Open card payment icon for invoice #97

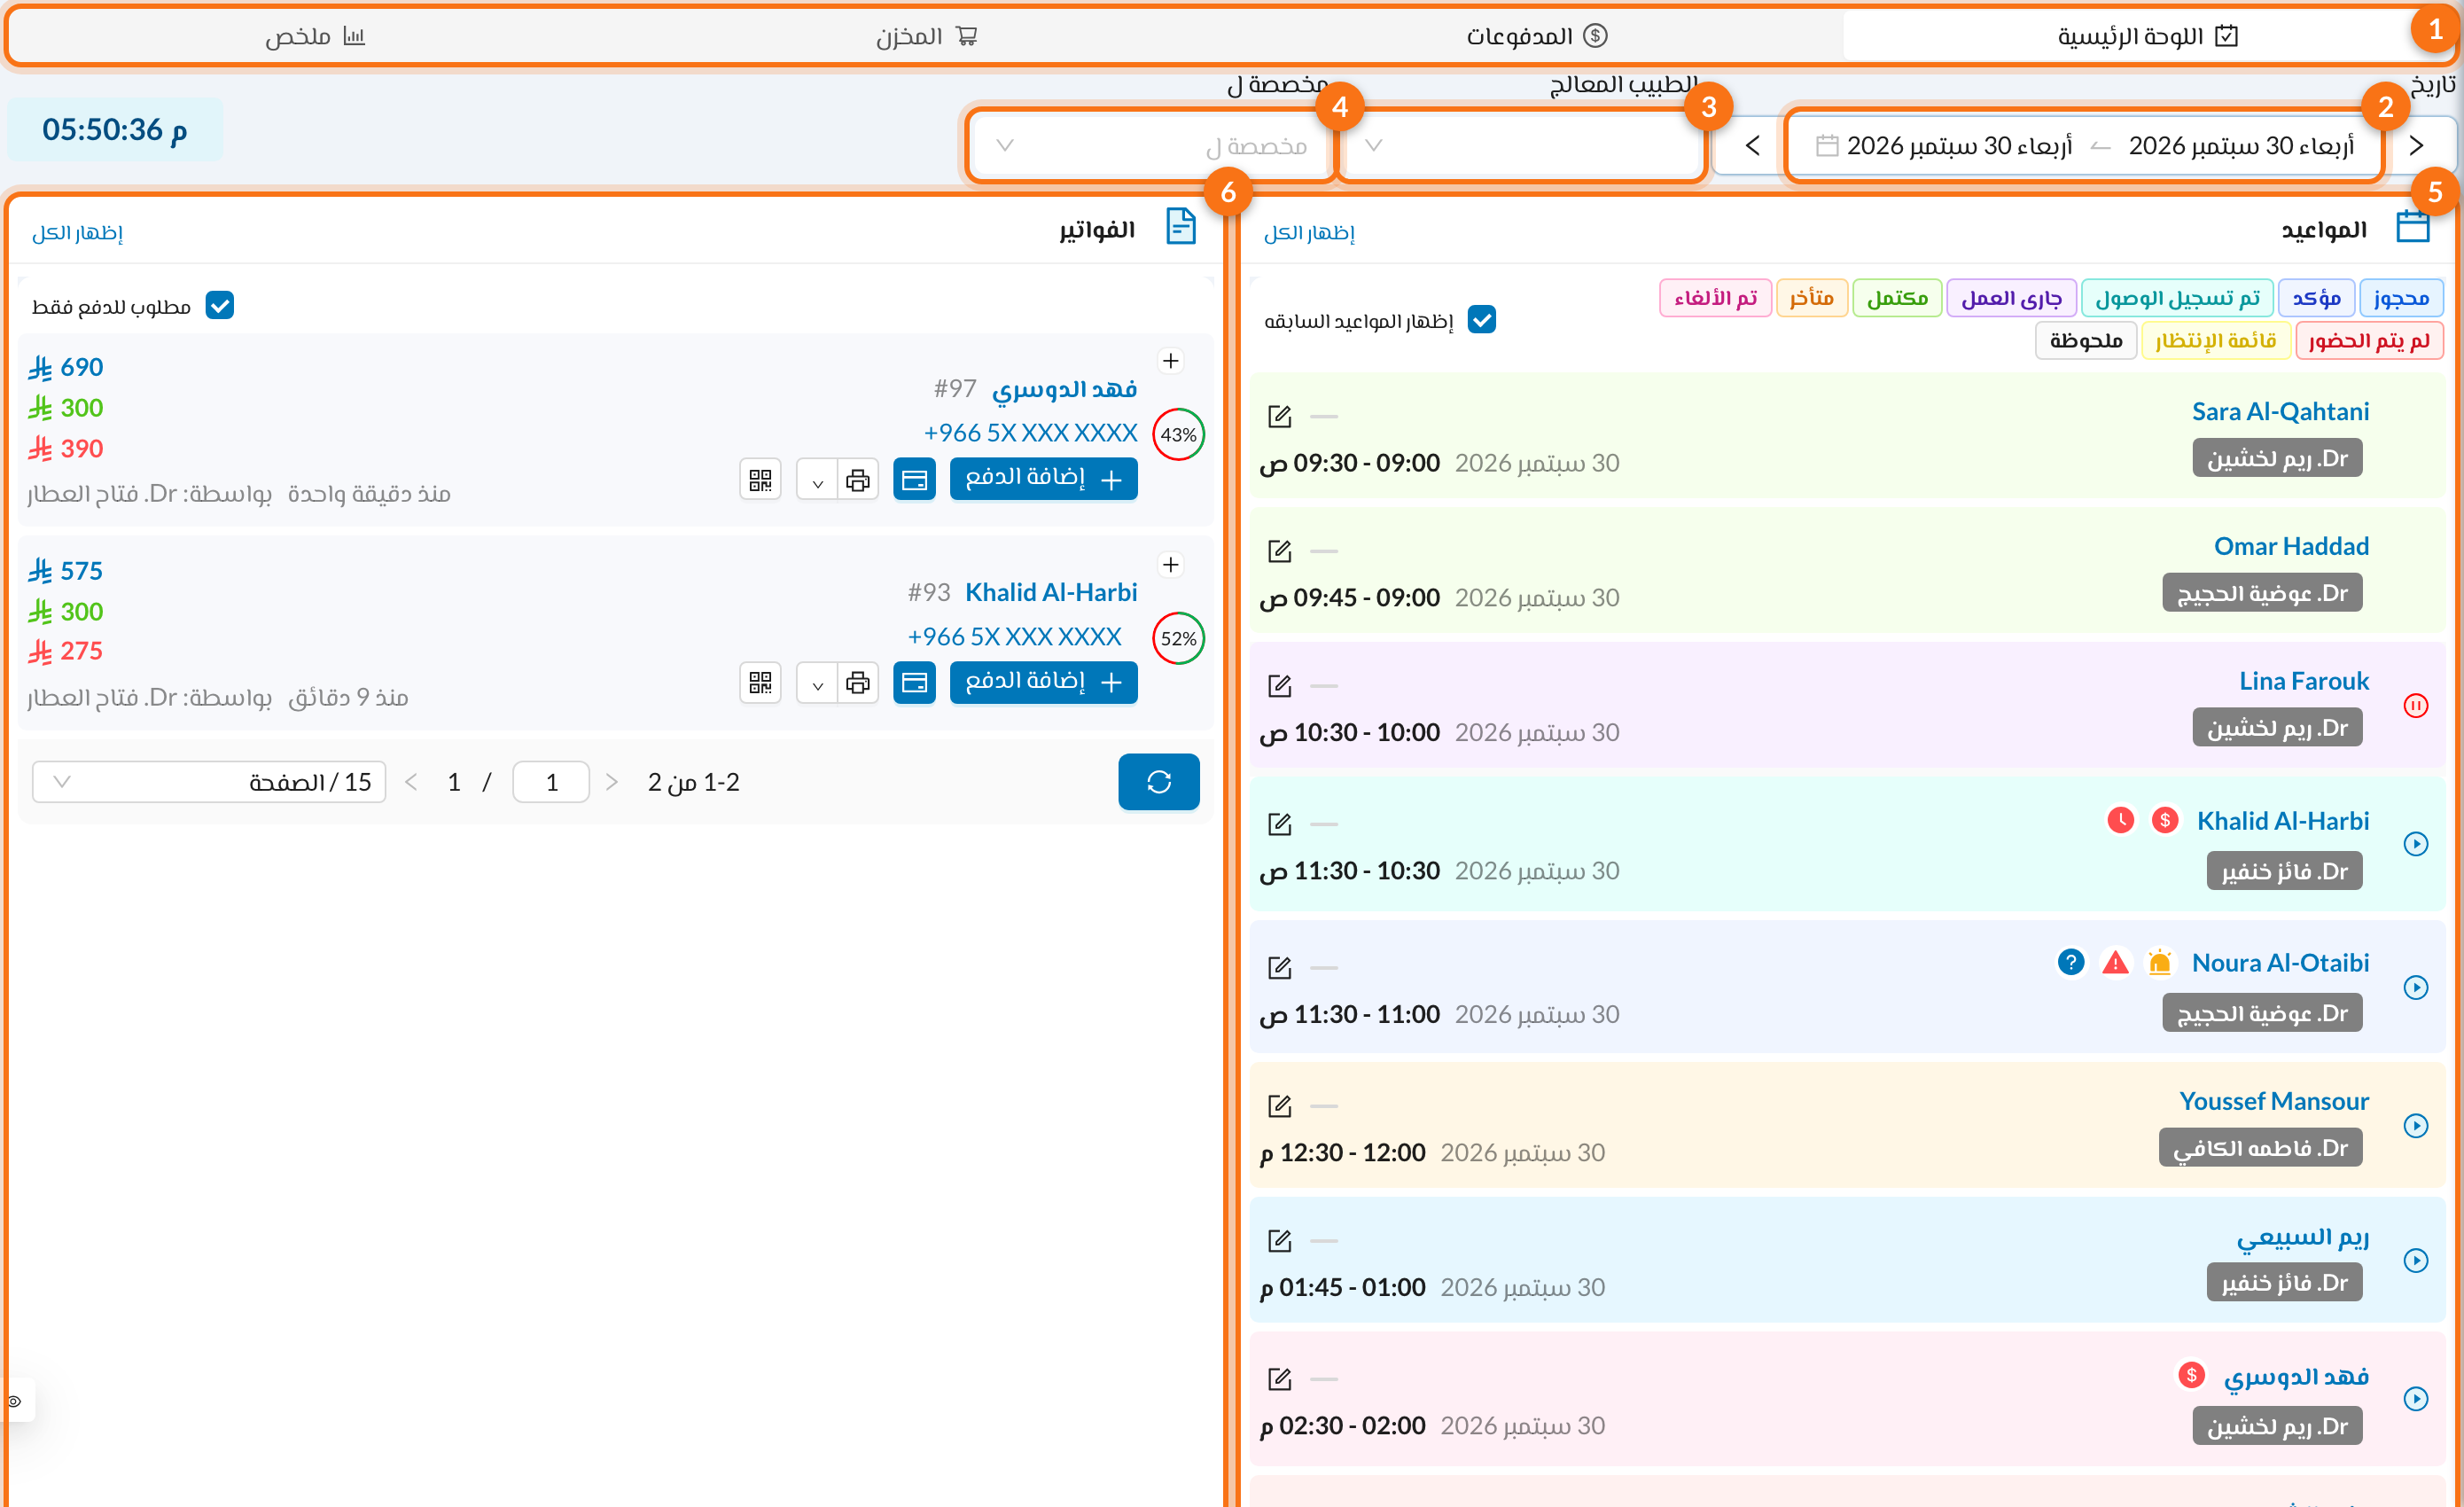914,480
